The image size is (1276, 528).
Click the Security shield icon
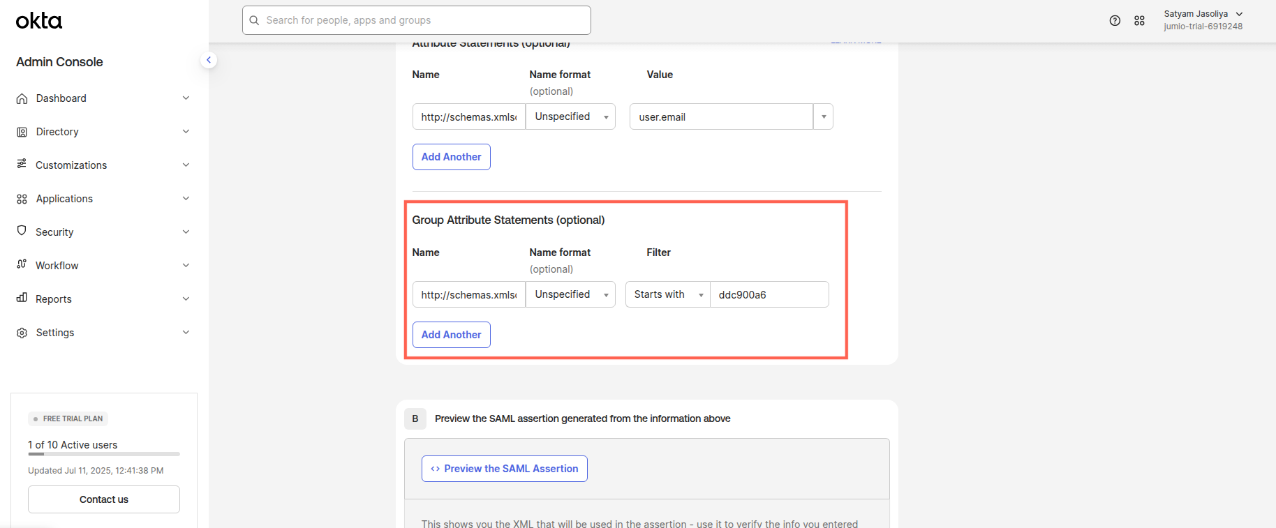click(22, 232)
